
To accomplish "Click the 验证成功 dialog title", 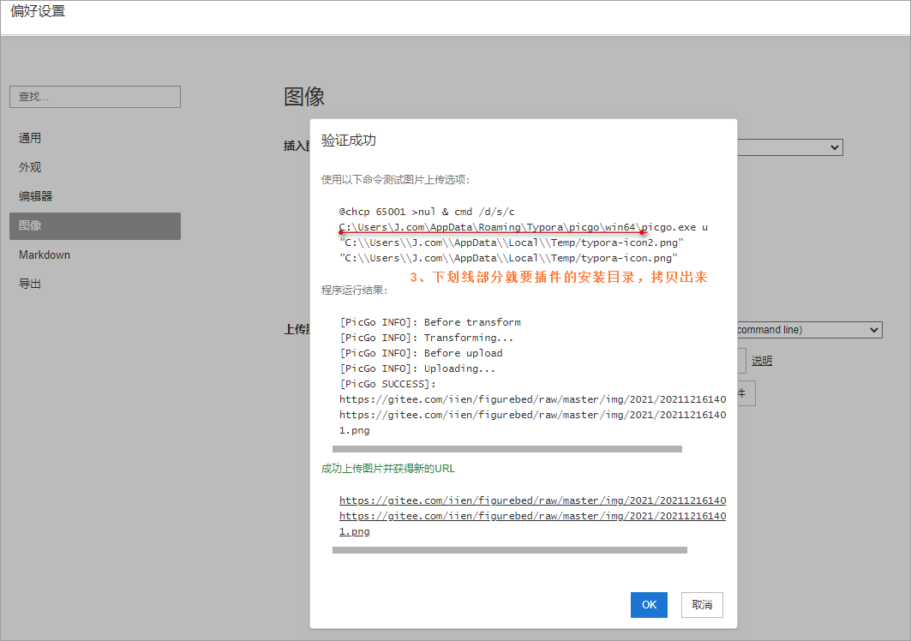I will 349,140.
